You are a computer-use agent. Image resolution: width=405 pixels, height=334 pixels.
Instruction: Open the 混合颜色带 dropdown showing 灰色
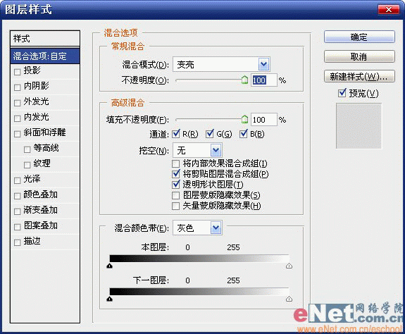click(197, 228)
